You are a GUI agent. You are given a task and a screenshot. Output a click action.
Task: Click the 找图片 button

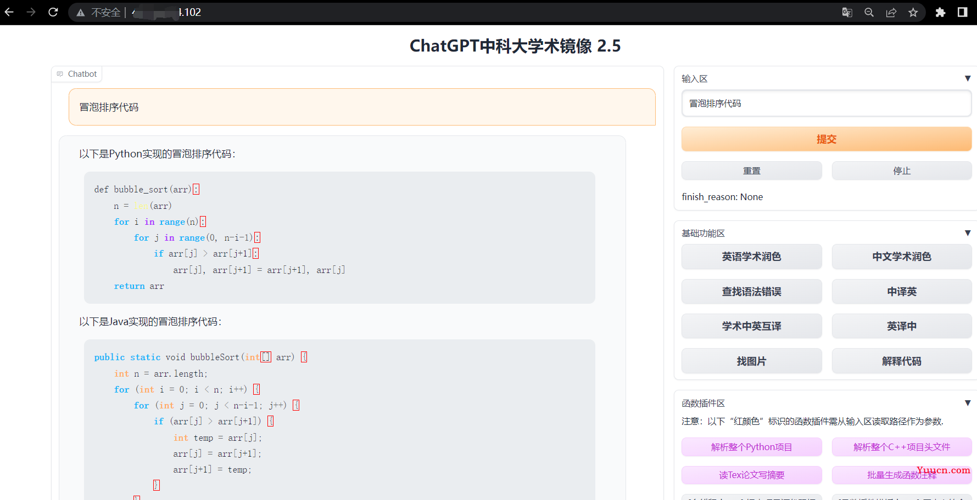tap(752, 361)
